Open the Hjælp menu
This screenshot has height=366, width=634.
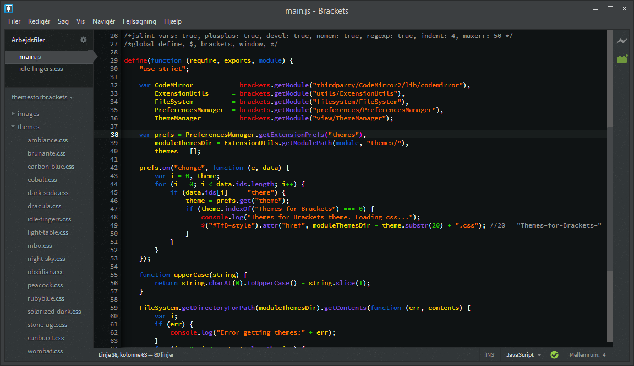point(173,21)
